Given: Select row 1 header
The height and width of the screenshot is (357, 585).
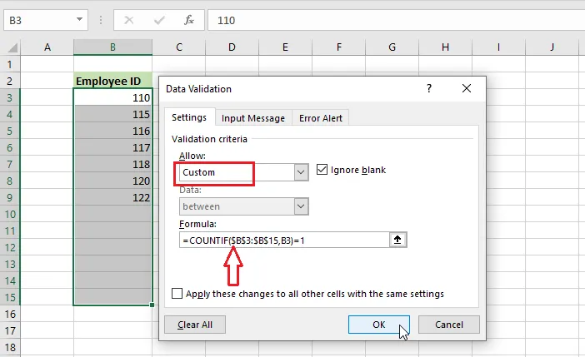Looking at the screenshot, I should (x=10, y=64).
